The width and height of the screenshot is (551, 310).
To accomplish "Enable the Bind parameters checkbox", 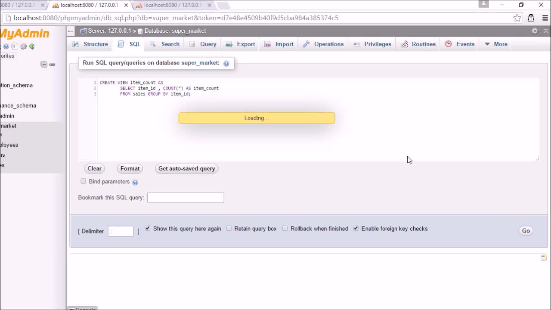I will coord(84,181).
